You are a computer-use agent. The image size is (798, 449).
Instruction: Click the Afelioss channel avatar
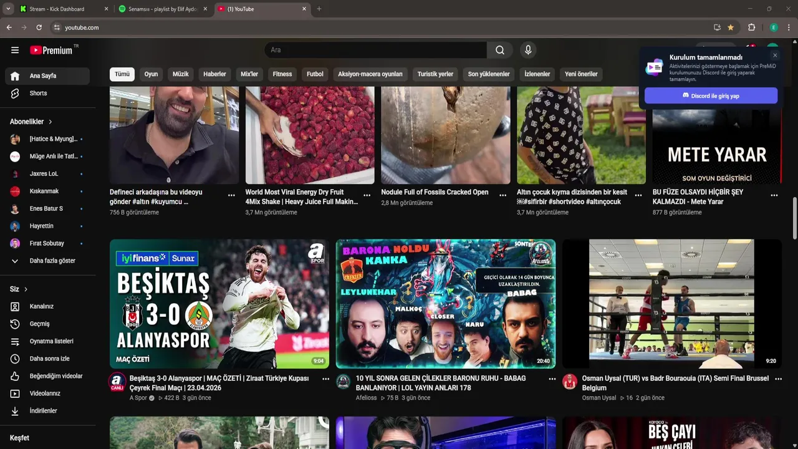point(343,382)
